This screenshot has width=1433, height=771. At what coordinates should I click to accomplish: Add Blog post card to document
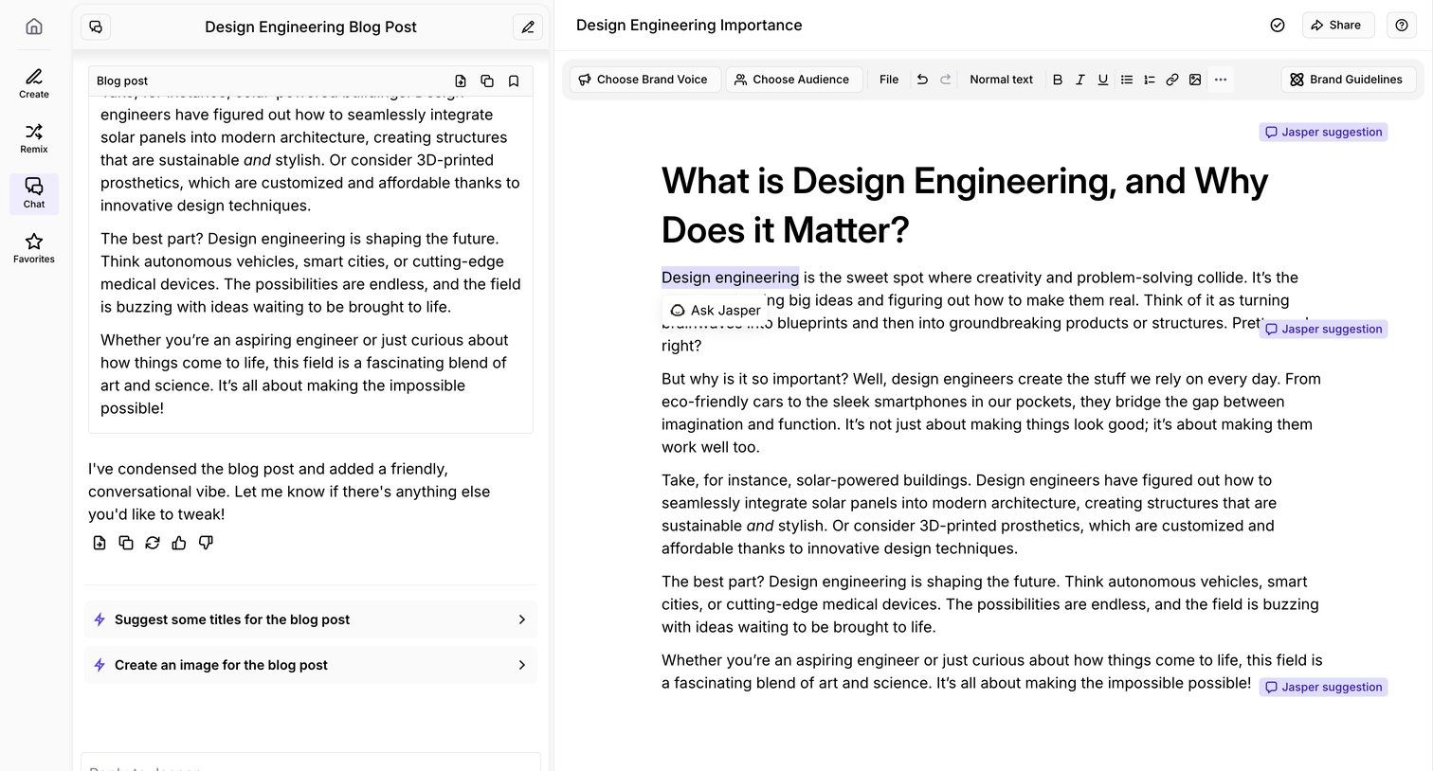pos(461,81)
